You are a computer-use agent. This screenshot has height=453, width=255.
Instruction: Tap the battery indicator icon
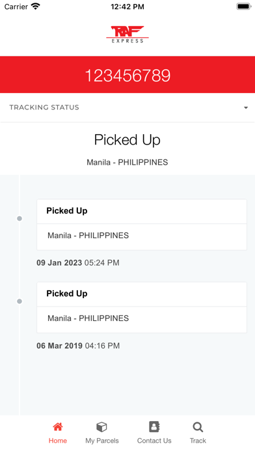244,7
